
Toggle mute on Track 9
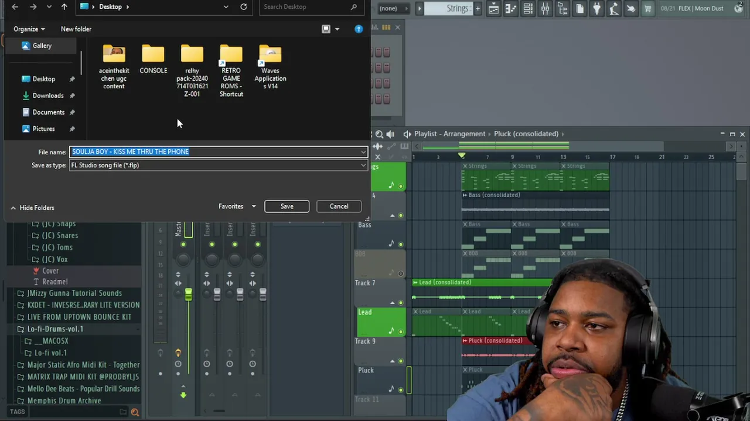pyautogui.click(x=401, y=361)
